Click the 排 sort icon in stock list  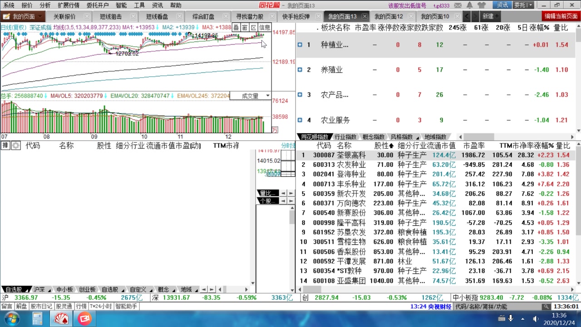click(x=5, y=145)
